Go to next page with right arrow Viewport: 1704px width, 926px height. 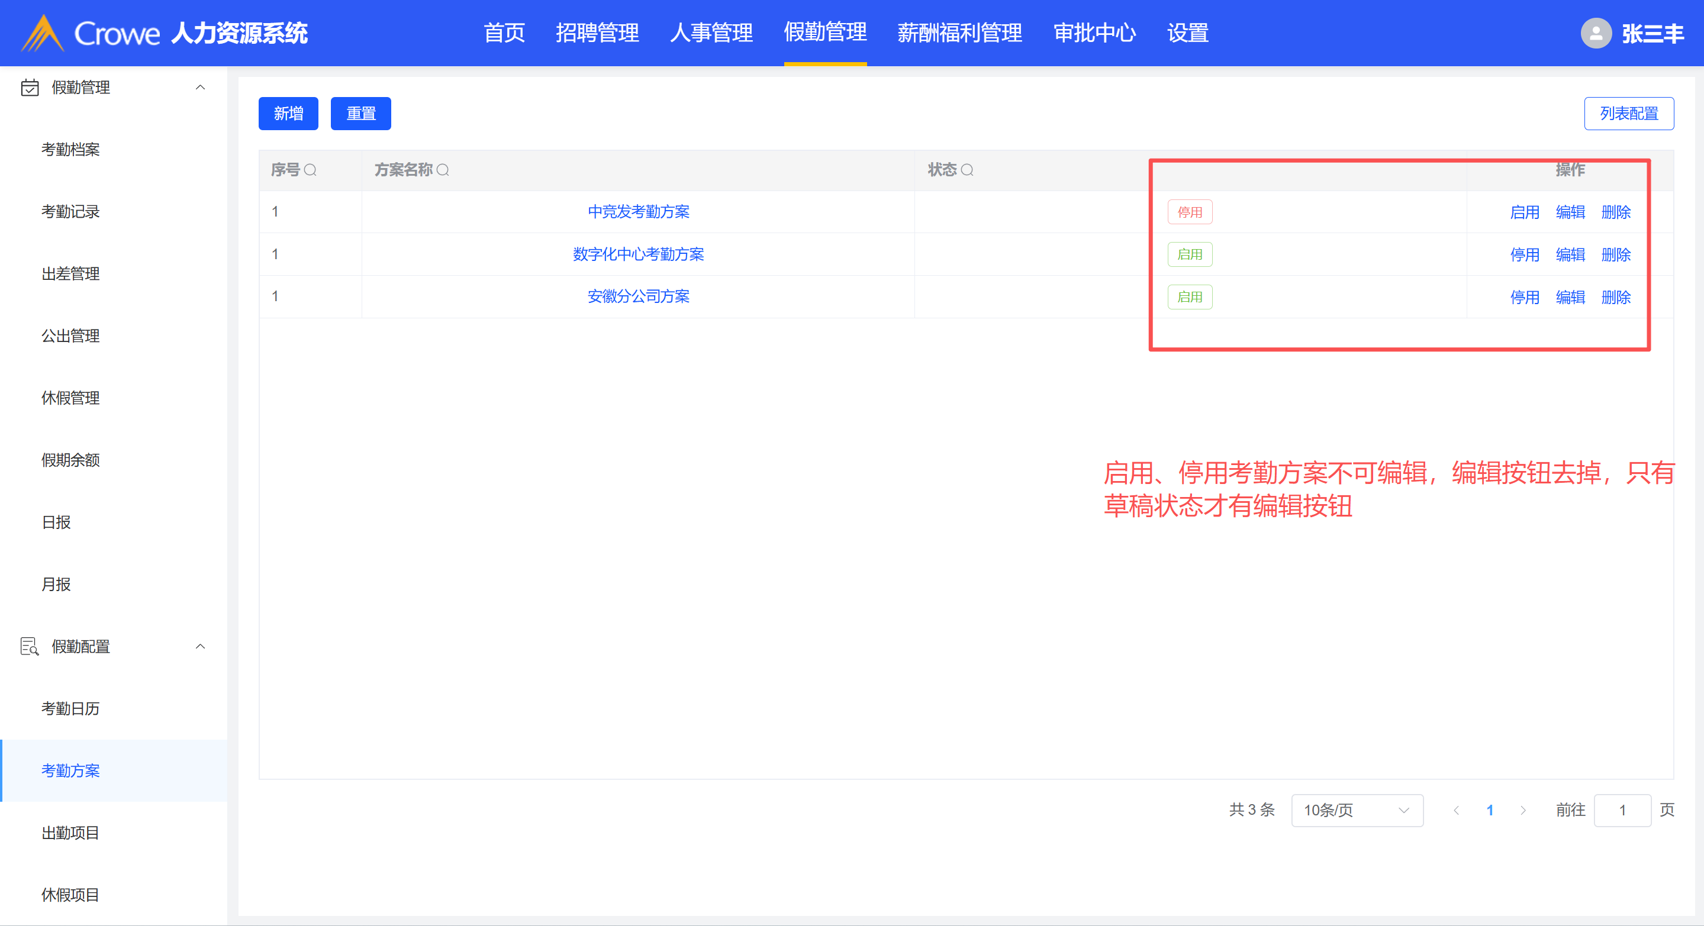1523,810
